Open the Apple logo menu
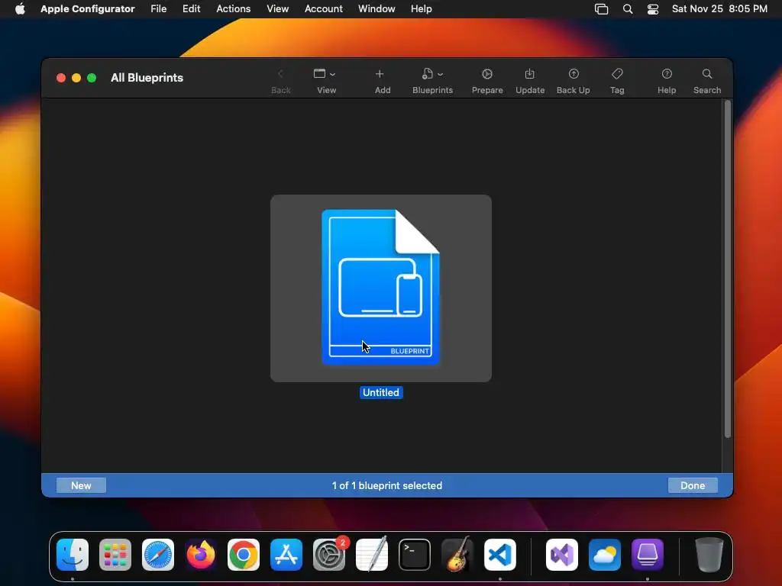 (x=20, y=9)
